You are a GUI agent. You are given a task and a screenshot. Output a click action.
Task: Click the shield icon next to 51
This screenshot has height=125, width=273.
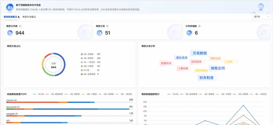point(100,33)
